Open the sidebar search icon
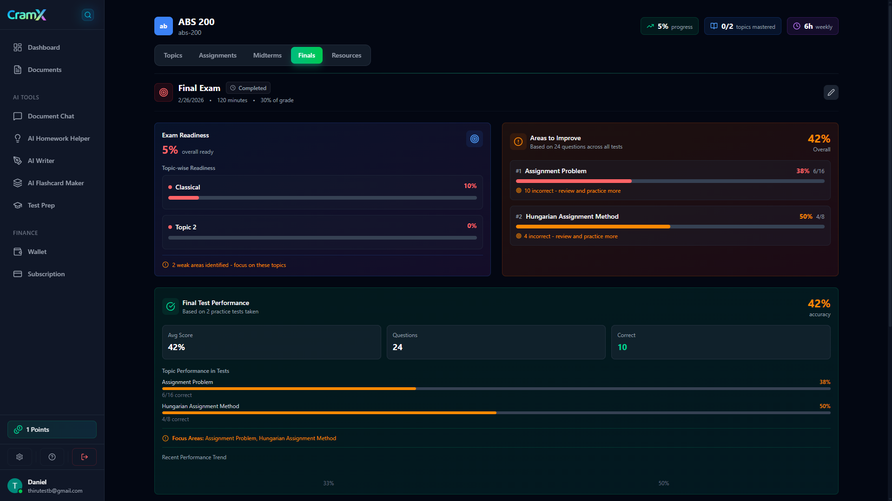Screen dimensions: 892x501 click(87, 15)
